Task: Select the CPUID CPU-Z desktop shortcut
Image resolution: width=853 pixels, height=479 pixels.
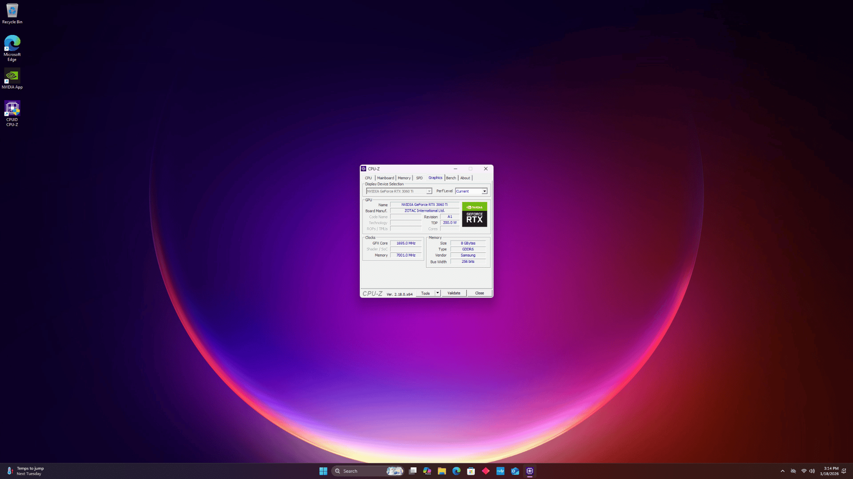Action: coord(12,113)
